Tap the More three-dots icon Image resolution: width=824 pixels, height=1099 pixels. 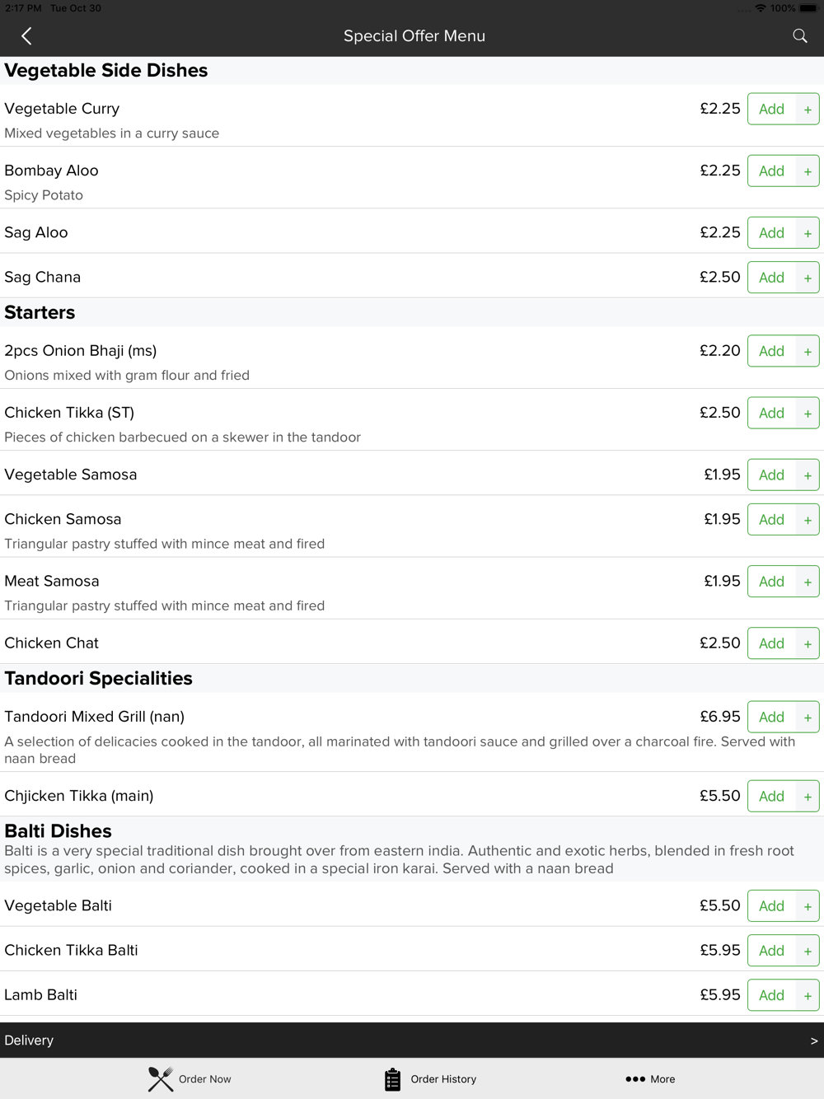635,1079
